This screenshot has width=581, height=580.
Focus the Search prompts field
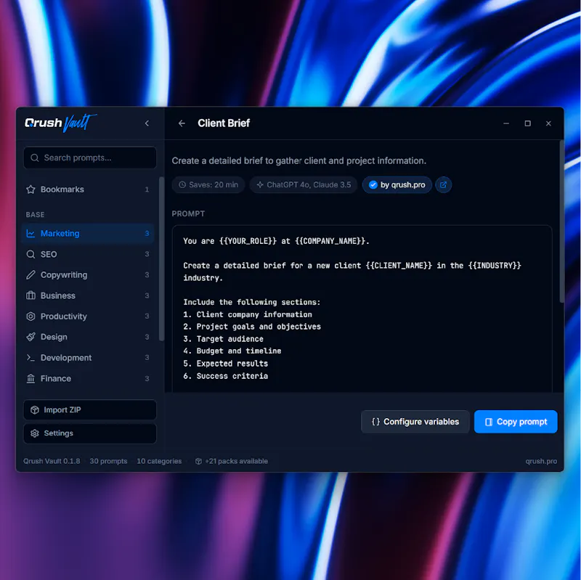coord(90,158)
